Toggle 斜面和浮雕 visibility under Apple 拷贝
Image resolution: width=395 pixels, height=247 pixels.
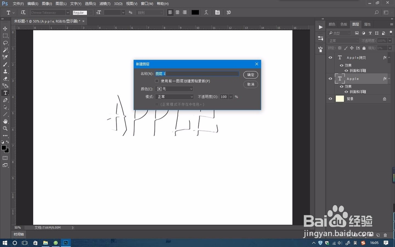point(346,71)
